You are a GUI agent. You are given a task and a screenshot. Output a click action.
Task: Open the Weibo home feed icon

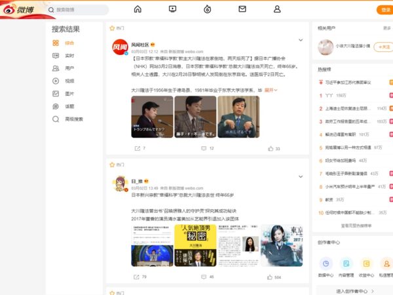tap(138, 9)
